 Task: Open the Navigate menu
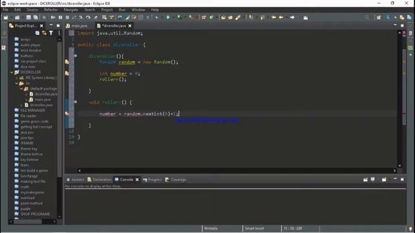pyautogui.click(x=71, y=10)
